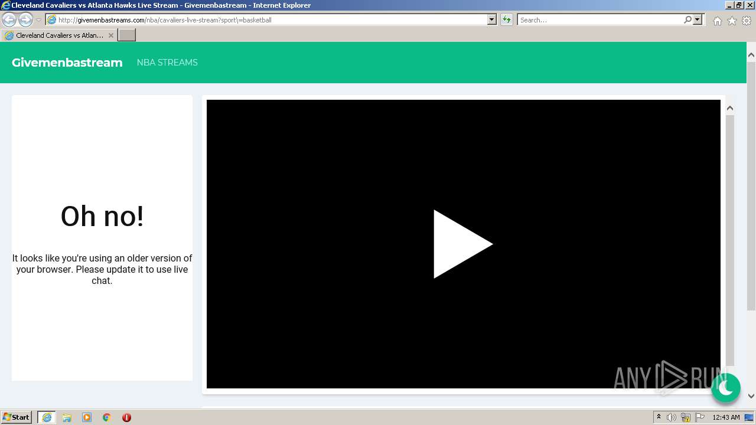Open the Windows Start menu

(x=17, y=417)
